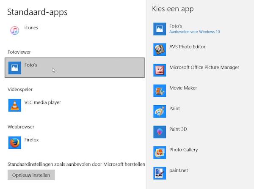Click the Foto's label under Fotoviewer
This screenshot has width=254, height=189.
pos(31,65)
